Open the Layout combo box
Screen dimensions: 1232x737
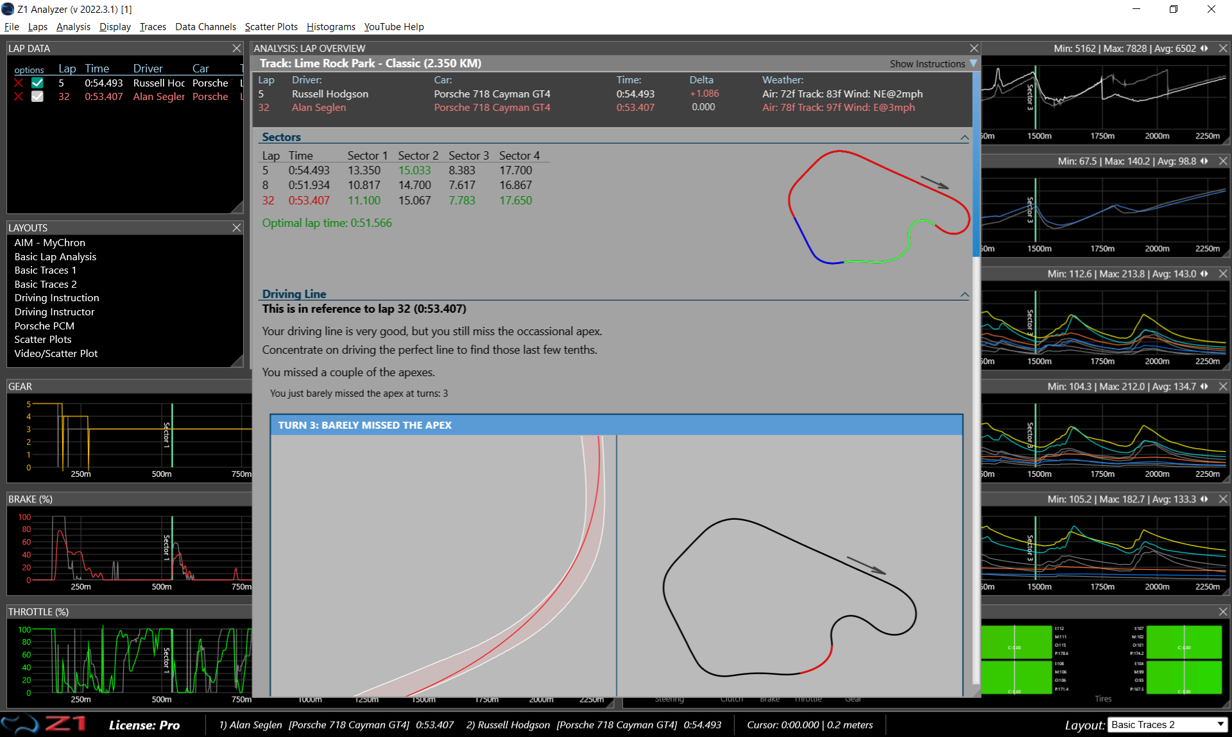1167,725
